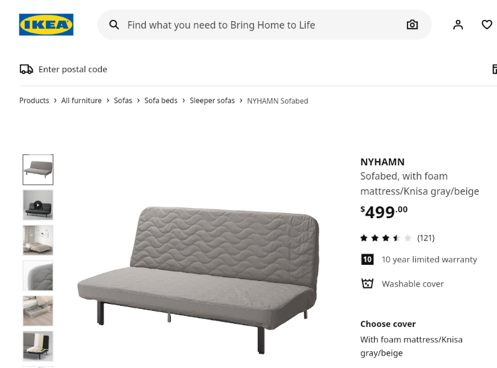This screenshot has height=368, width=497.
Task: Select the first sofa thumbnail
Action: click(38, 170)
